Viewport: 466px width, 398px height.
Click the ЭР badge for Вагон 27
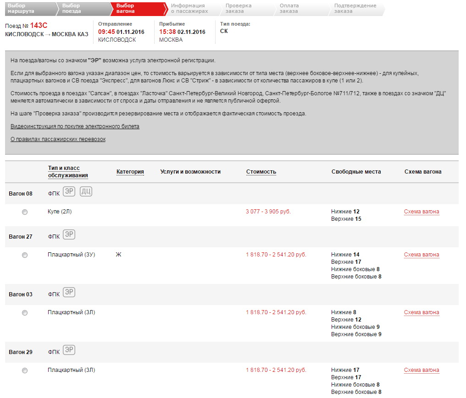69,235
